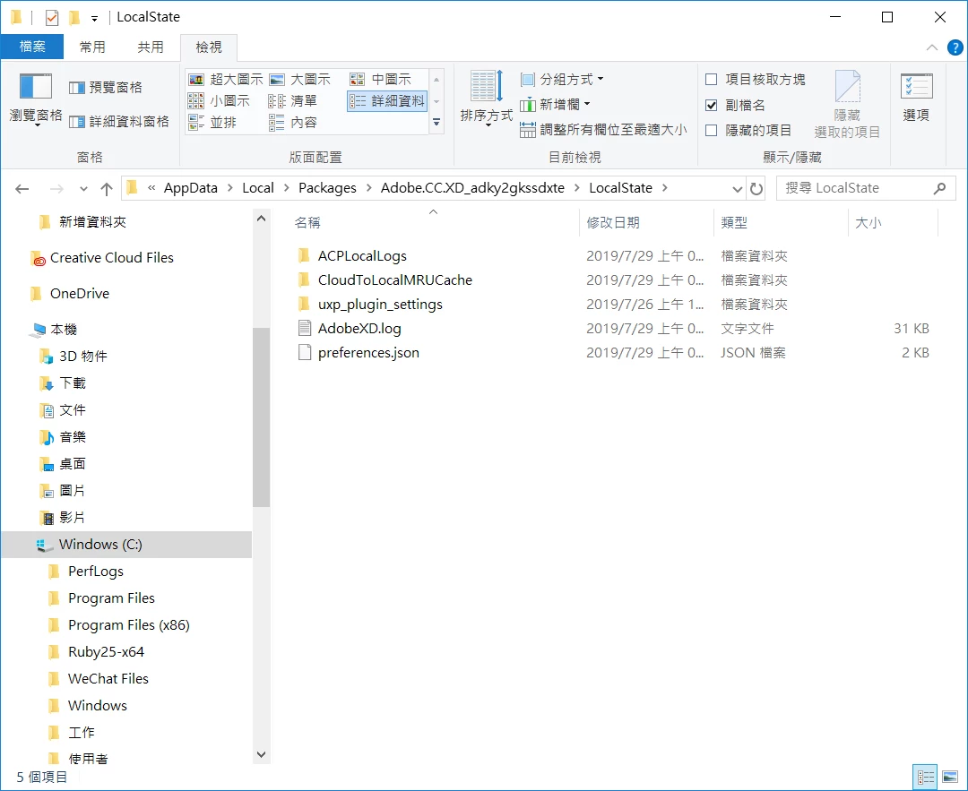Click navigation pane scroll down arrow
Screen dimensions: 968x791
261,754
